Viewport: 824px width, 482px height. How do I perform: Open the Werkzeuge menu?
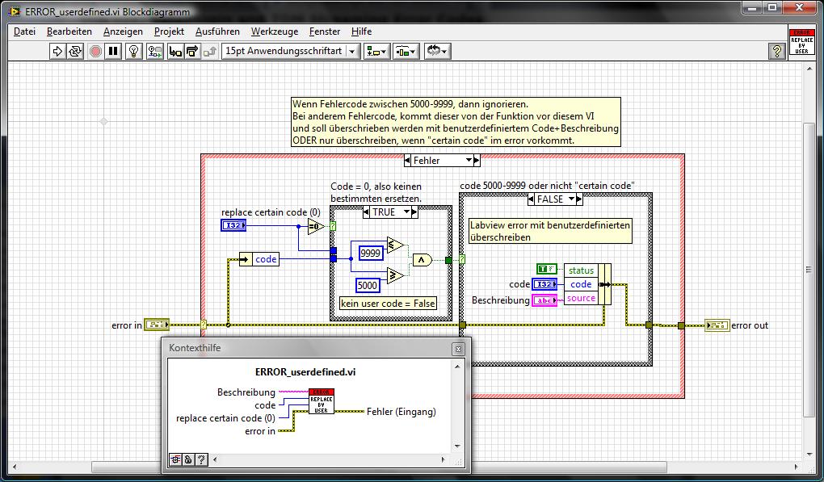coord(274,31)
